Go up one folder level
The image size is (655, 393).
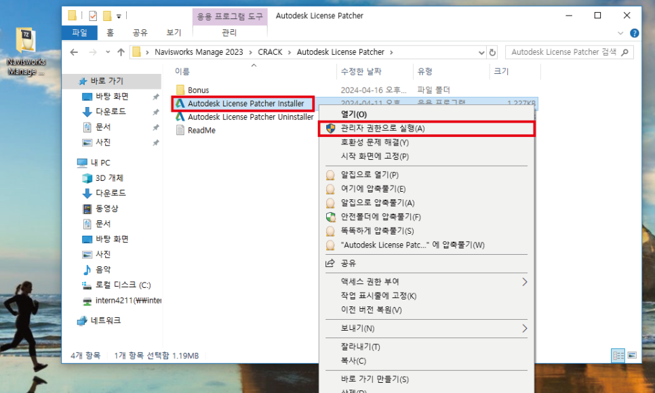(x=121, y=52)
